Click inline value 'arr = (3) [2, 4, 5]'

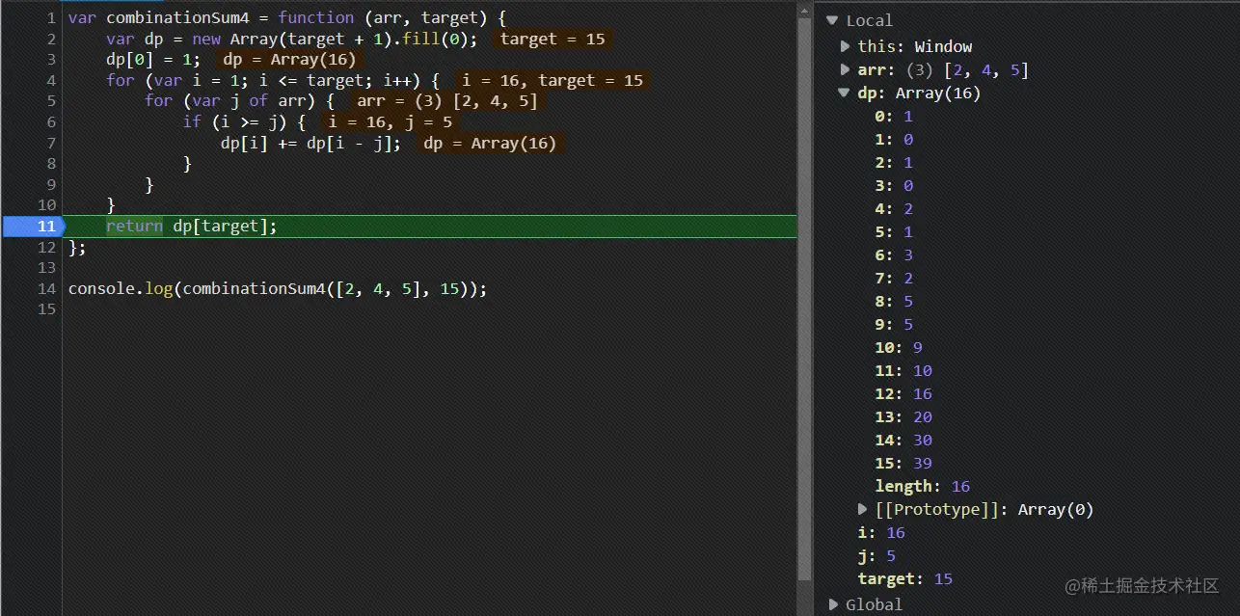click(446, 101)
